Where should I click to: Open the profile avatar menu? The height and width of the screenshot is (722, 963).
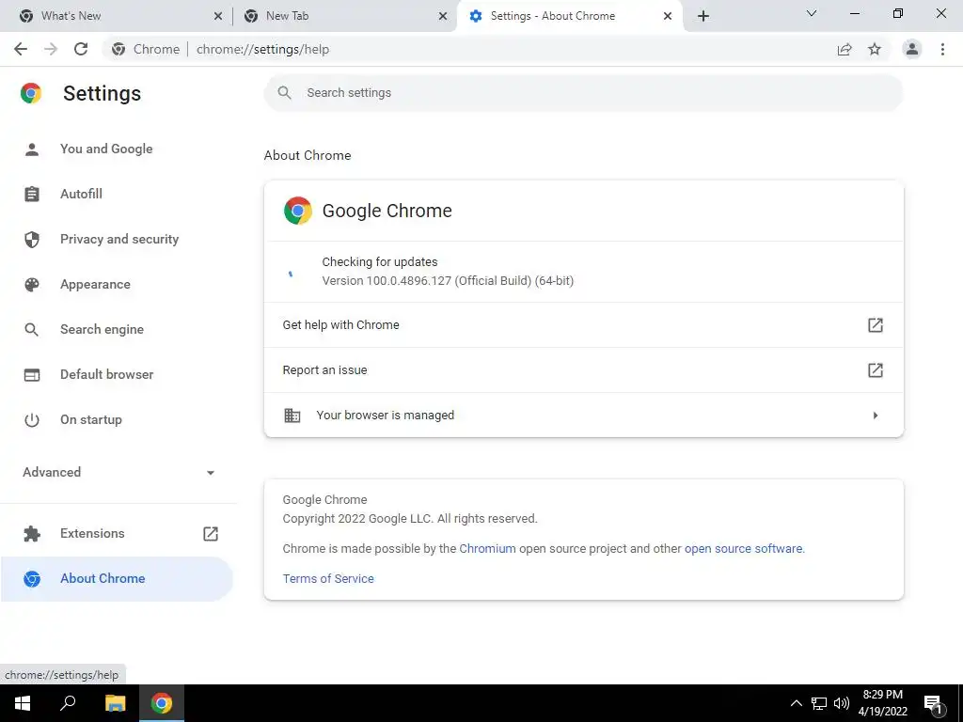click(912, 49)
